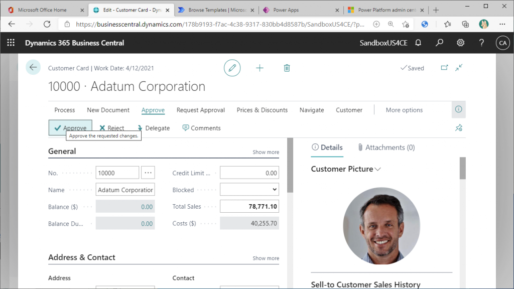Viewport: 514px width, 289px height.
Task: Collapse the page with the diagonal arrows icon
Action: (x=459, y=68)
